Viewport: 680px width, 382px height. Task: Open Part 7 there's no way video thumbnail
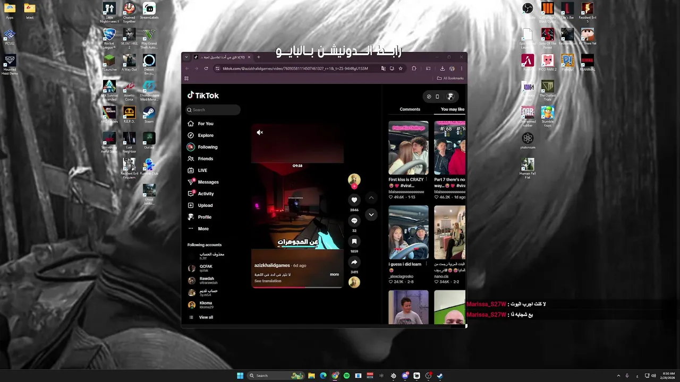449,148
